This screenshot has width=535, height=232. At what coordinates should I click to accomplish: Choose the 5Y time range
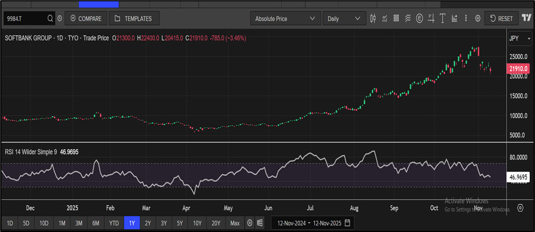[x=181, y=223]
